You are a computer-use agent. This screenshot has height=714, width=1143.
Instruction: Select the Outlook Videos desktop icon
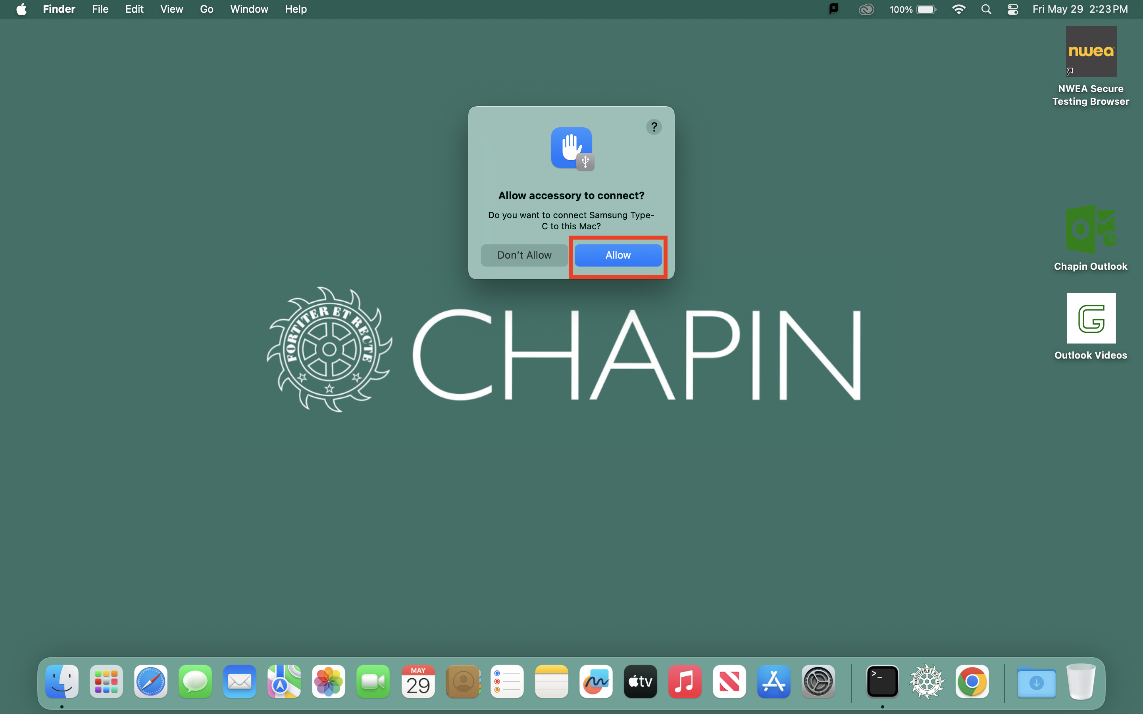click(x=1091, y=327)
